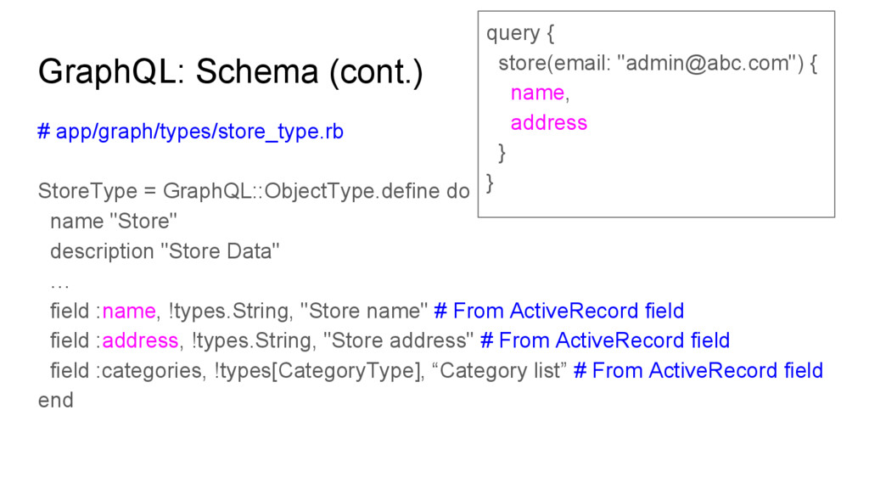Click the name "Store" code line

114,221
